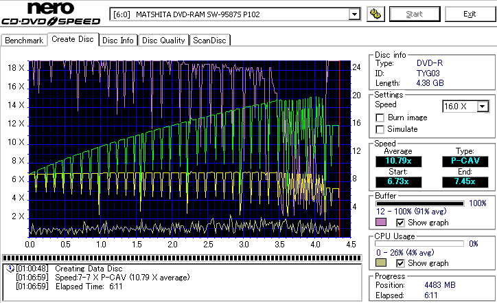Enable the Burn image checkbox
Screen dimensions: 497x303
[380, 117]
